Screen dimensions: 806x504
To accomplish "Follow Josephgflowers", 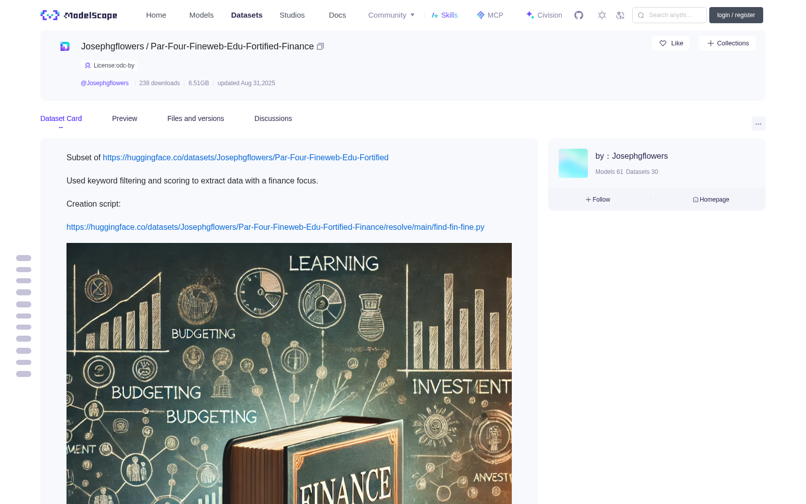I will tap(598, 200).
